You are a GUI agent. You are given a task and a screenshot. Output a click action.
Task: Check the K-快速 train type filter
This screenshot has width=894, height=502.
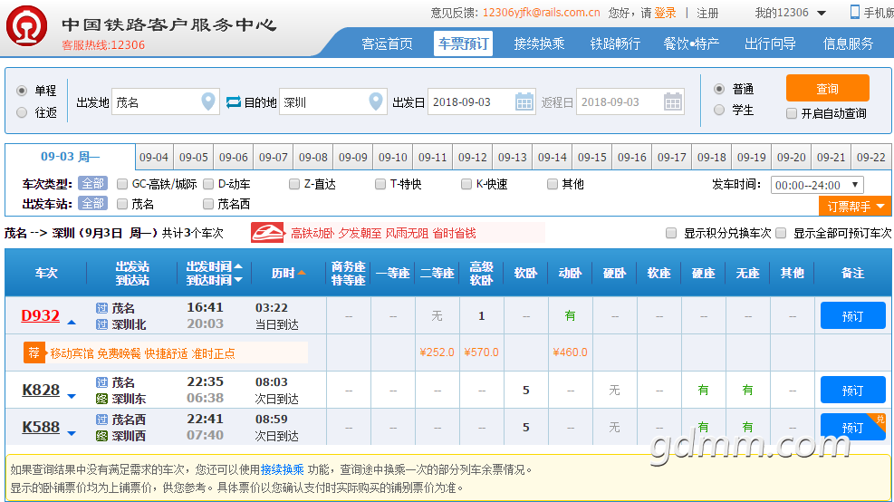coord(466,184)
